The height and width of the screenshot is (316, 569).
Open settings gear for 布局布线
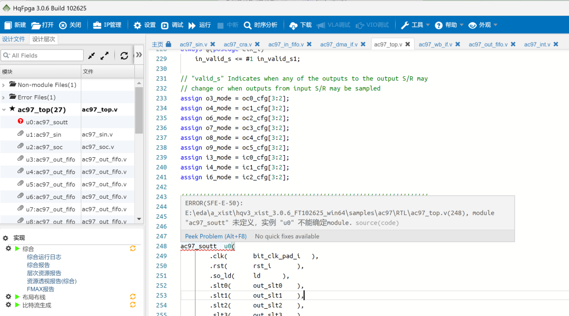click(x=8, y=297)
